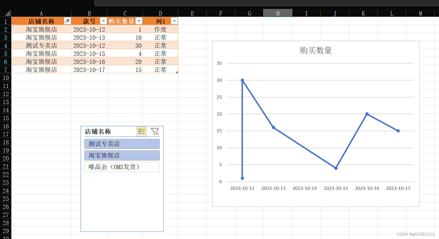This screenshot has height=239, width=439.
Task: Select quantity cell showing 20
Action: (x=125, y=62)
